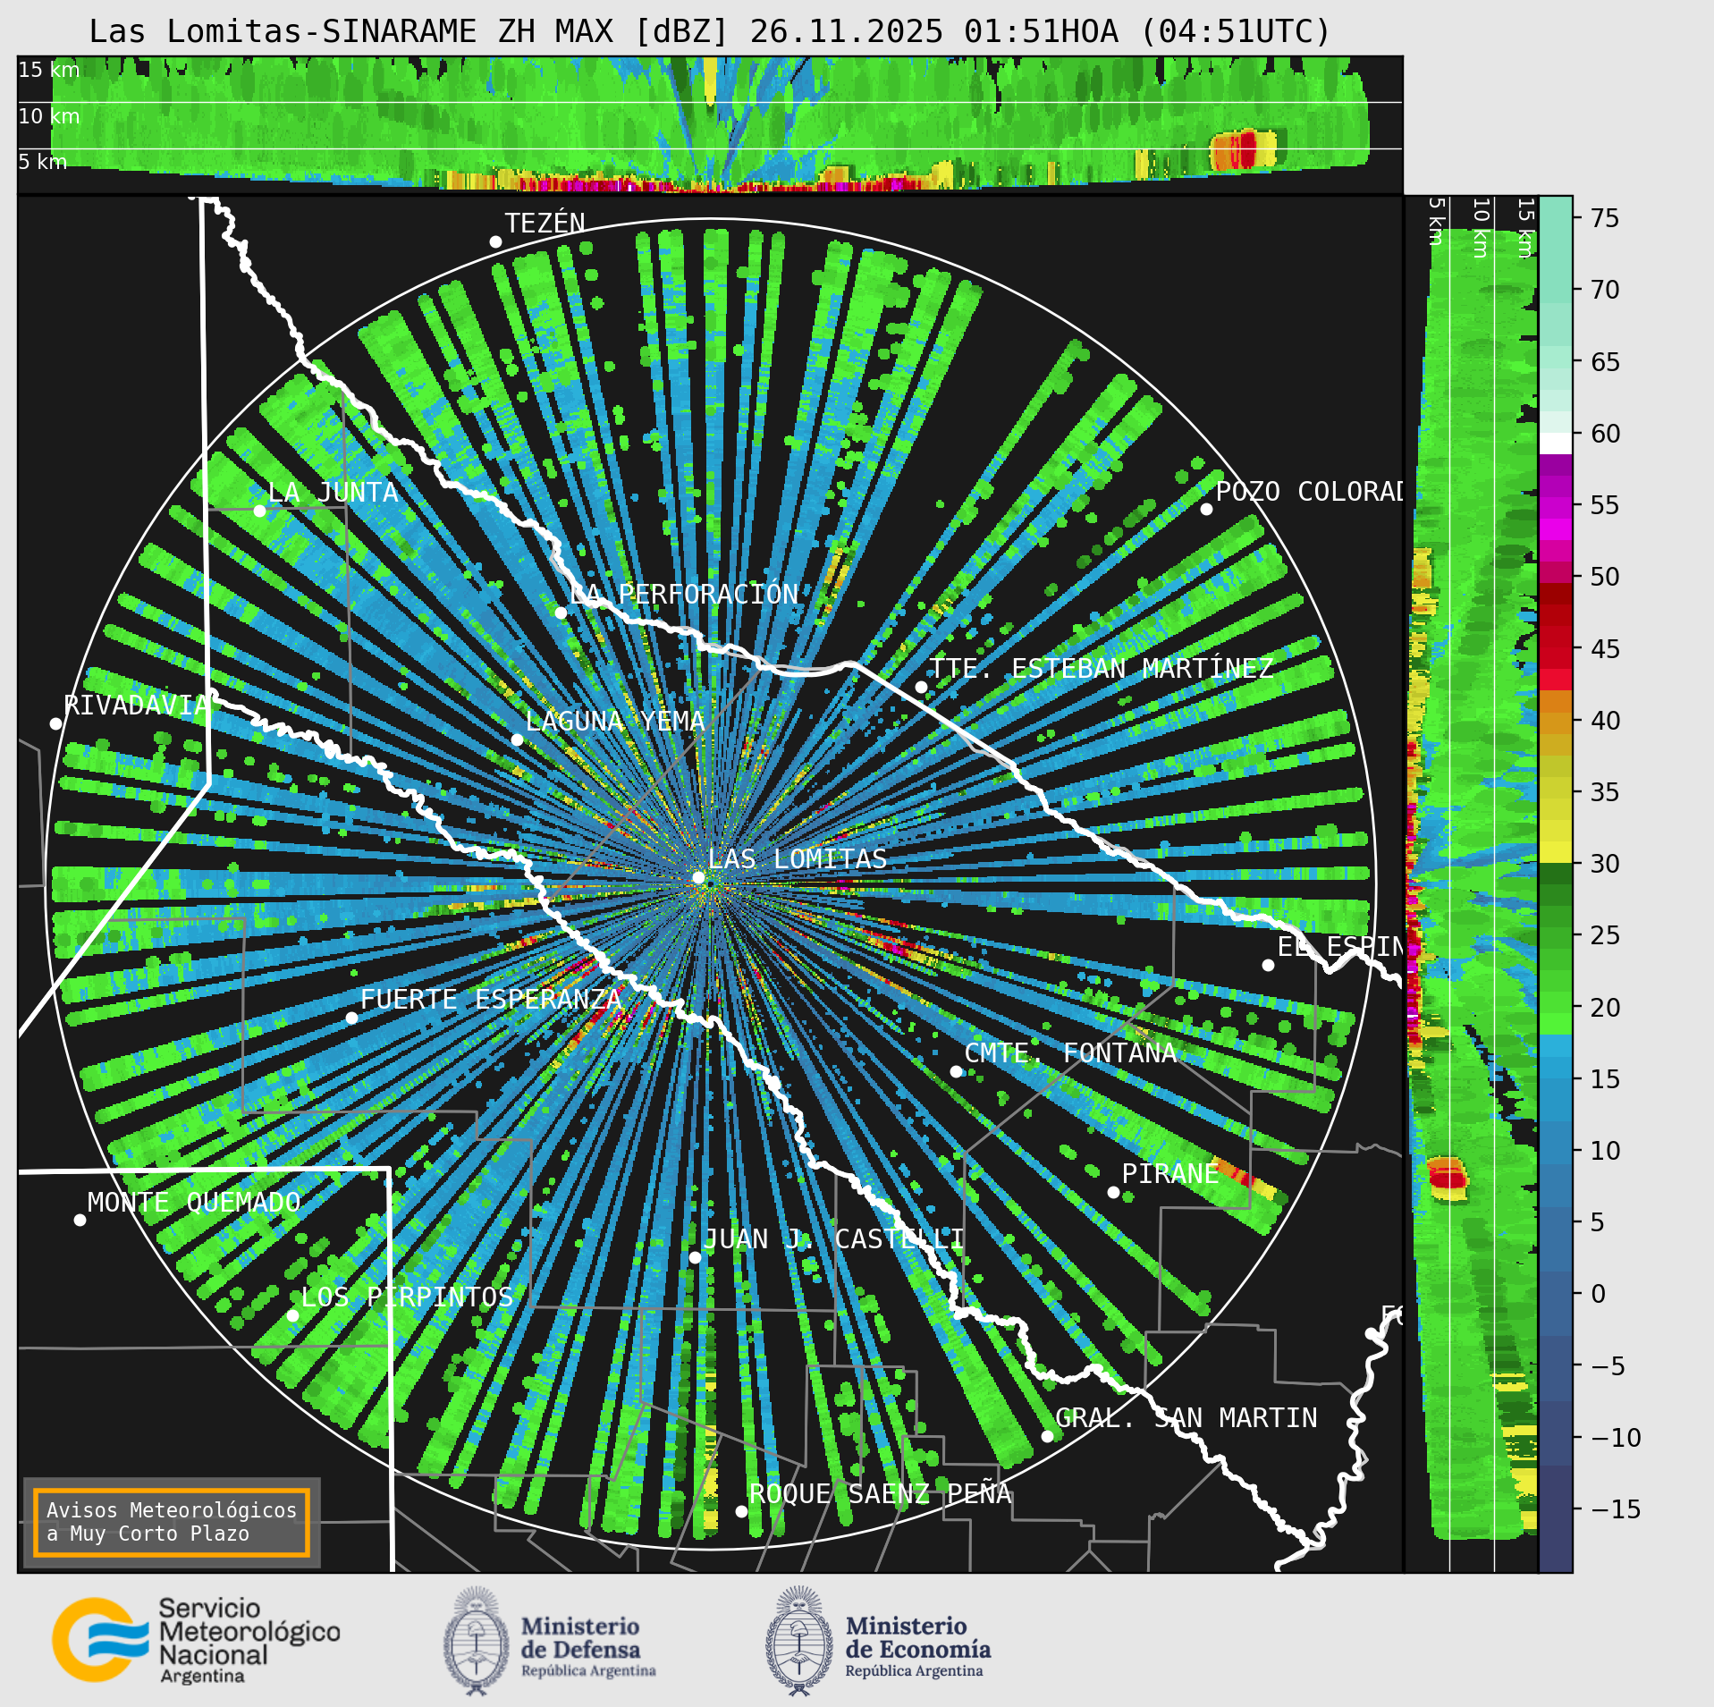Click the LA JUNTA city label
The height and width of the screenshot is (1707, 1714).
tap(333, 493)
